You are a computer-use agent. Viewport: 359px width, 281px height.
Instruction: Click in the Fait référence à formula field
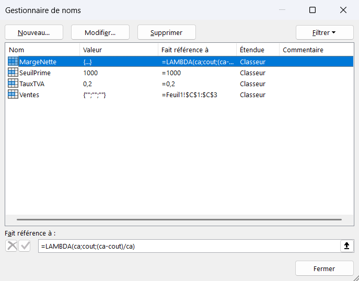point(189,246)
